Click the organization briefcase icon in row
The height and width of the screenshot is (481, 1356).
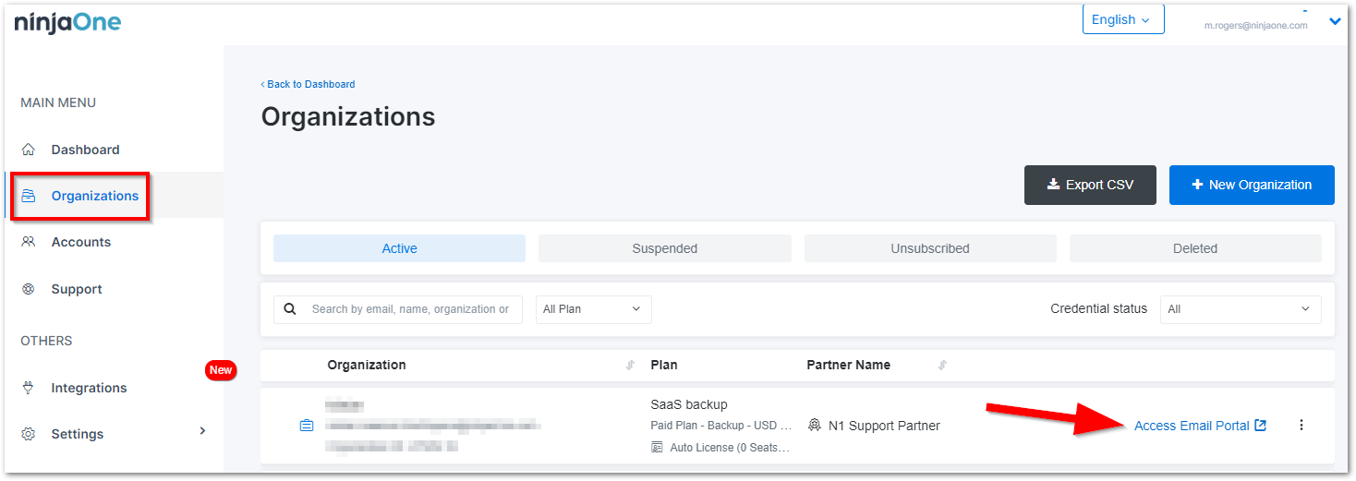[x=307, y=426]
